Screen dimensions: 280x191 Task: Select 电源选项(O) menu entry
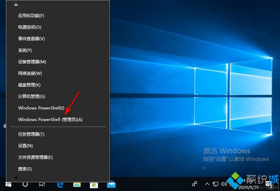(58, 27)
